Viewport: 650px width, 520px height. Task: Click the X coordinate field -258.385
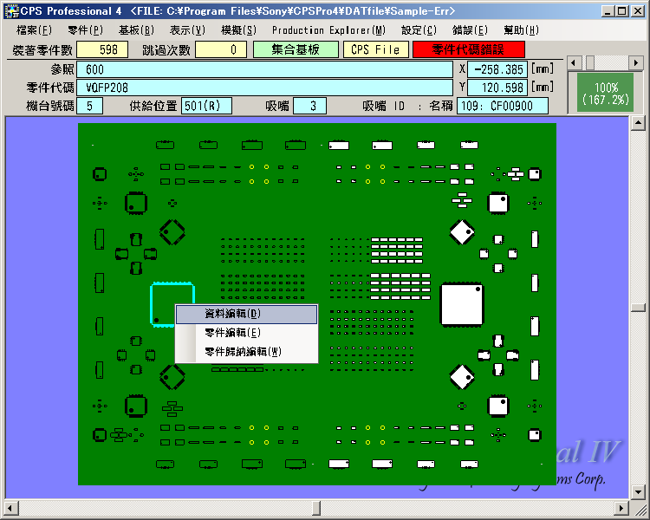(x=497, y=69)
